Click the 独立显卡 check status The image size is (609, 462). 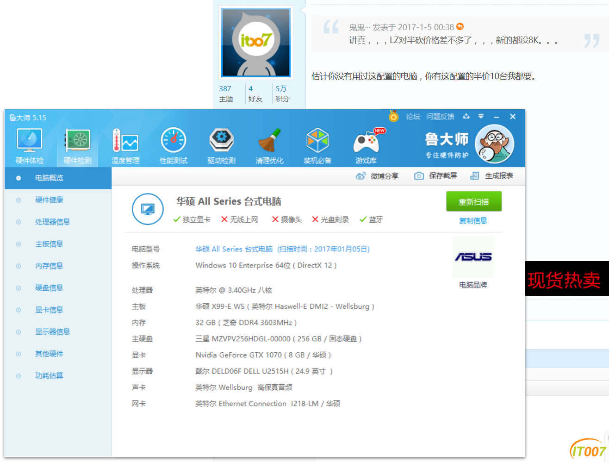click(x=192, y=219)
